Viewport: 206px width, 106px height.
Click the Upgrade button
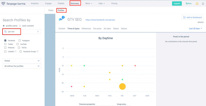pos(177,4)
